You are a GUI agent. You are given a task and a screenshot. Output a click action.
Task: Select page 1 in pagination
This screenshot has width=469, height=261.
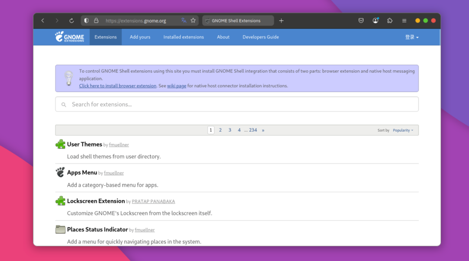pyautogui.click(x=211, y=130)
